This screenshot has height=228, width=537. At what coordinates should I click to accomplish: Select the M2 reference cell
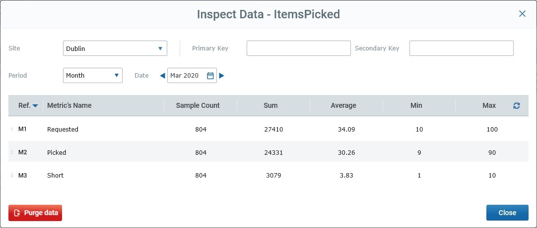click(x=23, y=152)
